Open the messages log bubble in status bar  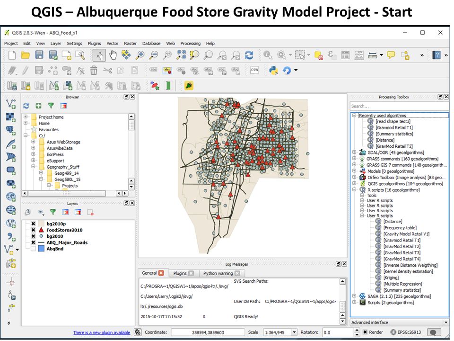pos(434,332)
